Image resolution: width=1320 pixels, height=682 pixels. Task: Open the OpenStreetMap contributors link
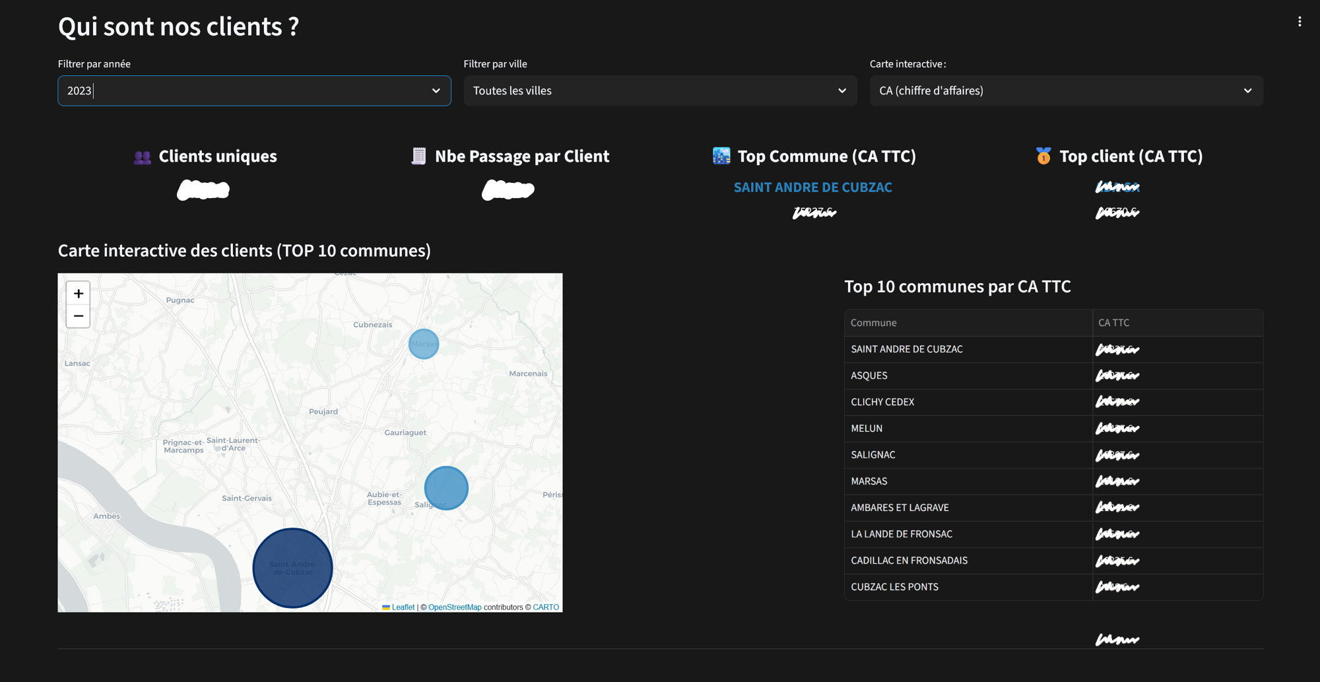(455, 607)
